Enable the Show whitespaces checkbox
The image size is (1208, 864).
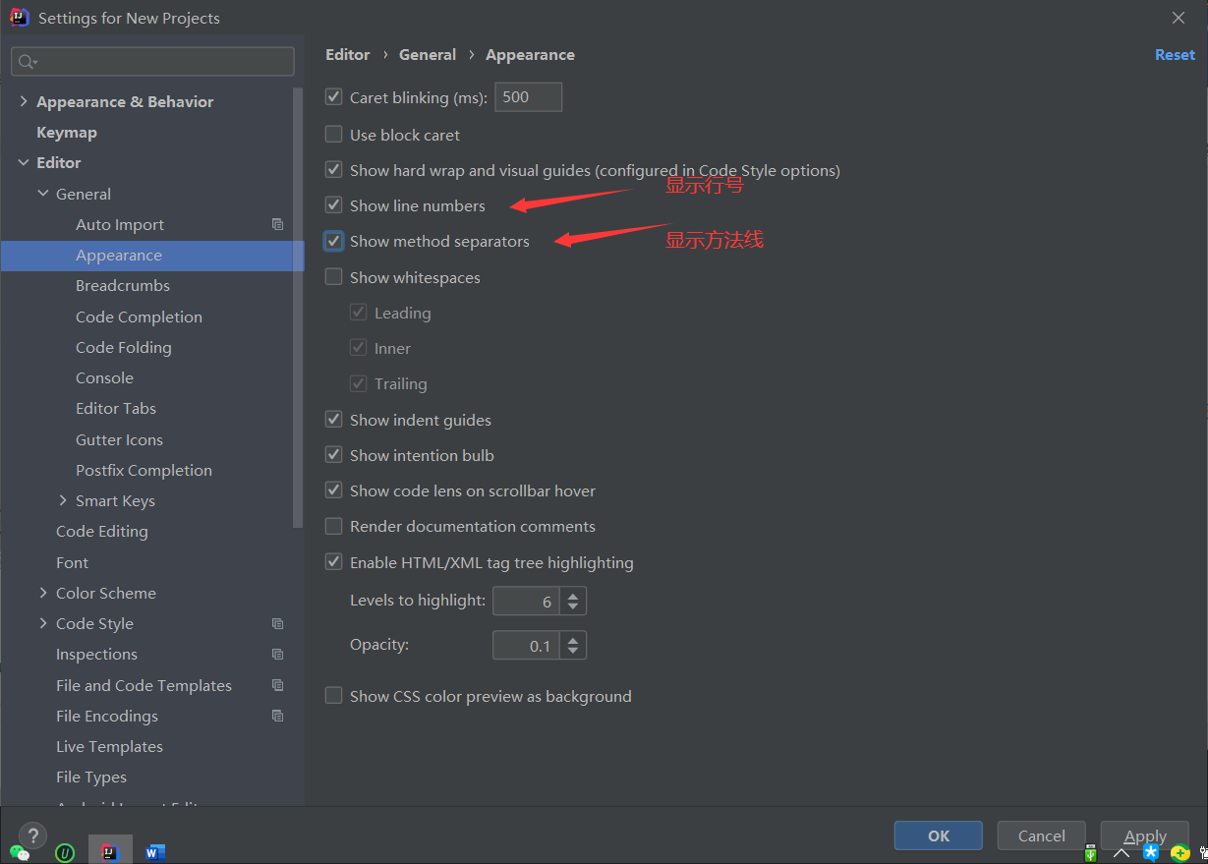334,277
